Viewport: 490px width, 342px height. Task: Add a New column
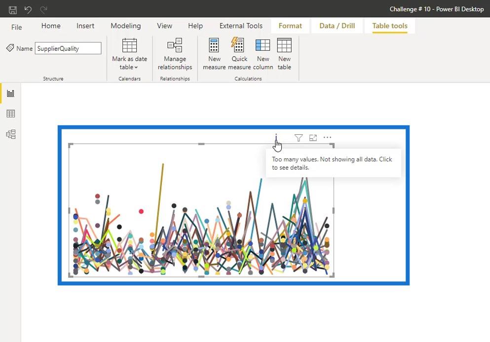click(263, 54)
